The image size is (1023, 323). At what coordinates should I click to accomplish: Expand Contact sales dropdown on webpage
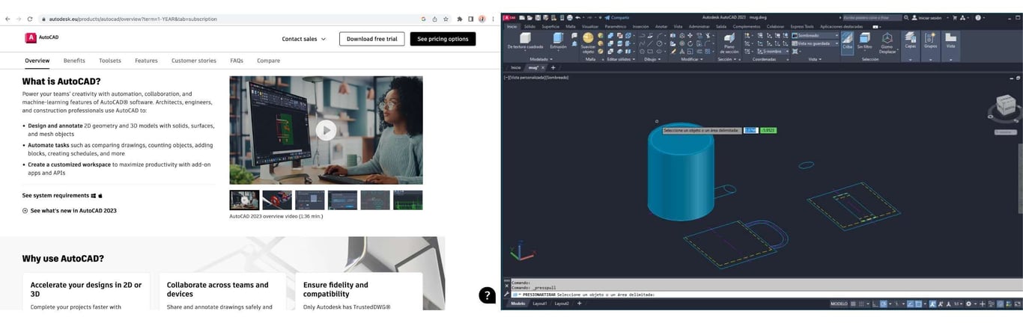pos(303,39)
